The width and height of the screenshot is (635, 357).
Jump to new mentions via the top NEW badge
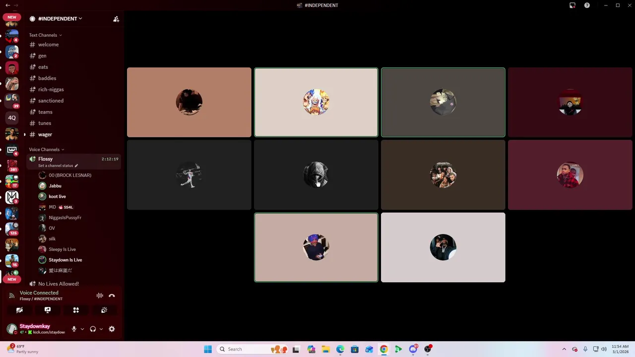click(x=12, y=17)
